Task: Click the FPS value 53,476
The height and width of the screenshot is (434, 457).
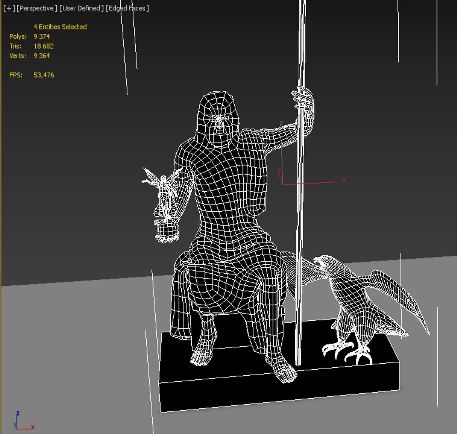Action: point(44,75)
